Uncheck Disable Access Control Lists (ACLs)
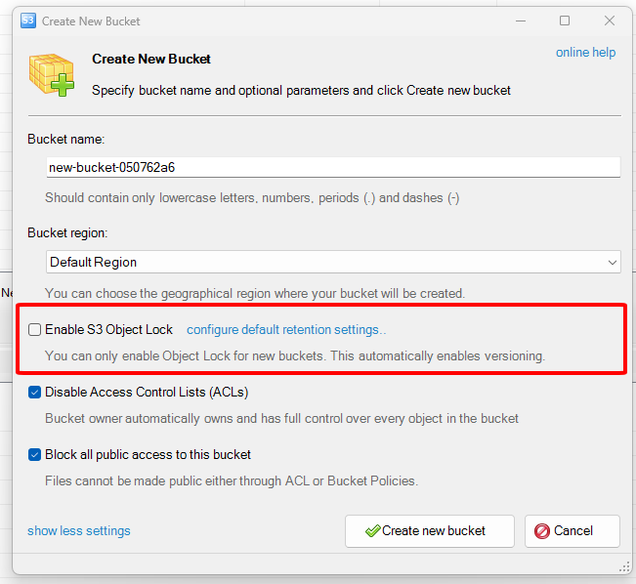Screen dimensions: 636x584 35,393
